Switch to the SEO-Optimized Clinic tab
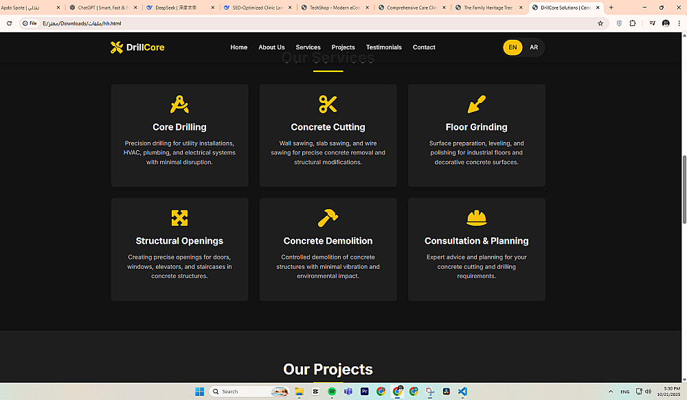 [257, 8]
